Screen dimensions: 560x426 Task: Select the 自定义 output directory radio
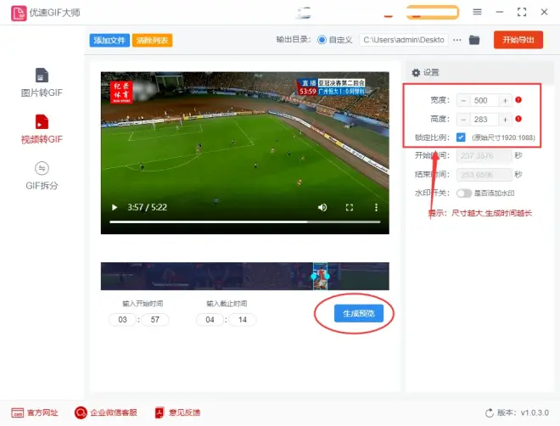322,40
